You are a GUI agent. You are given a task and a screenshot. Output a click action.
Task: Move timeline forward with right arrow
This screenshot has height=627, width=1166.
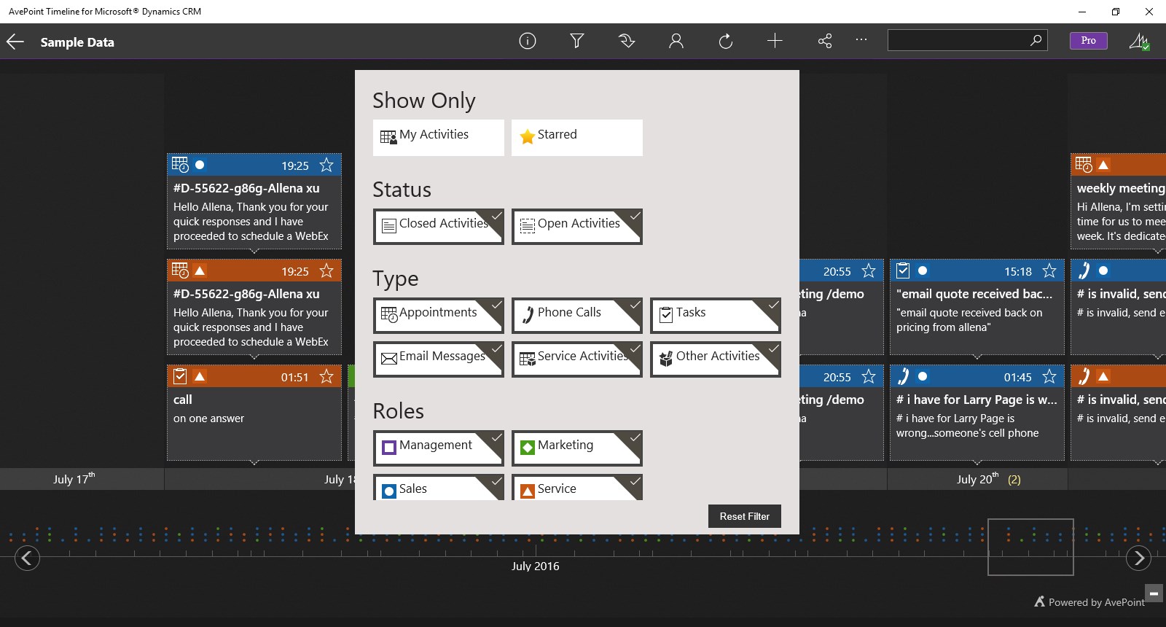(1138, 558)
